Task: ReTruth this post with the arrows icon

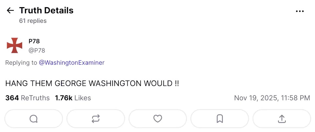Action: tap(95, 119)
